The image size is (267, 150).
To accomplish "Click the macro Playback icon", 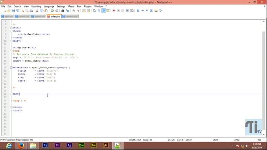I will pos(123,11).
